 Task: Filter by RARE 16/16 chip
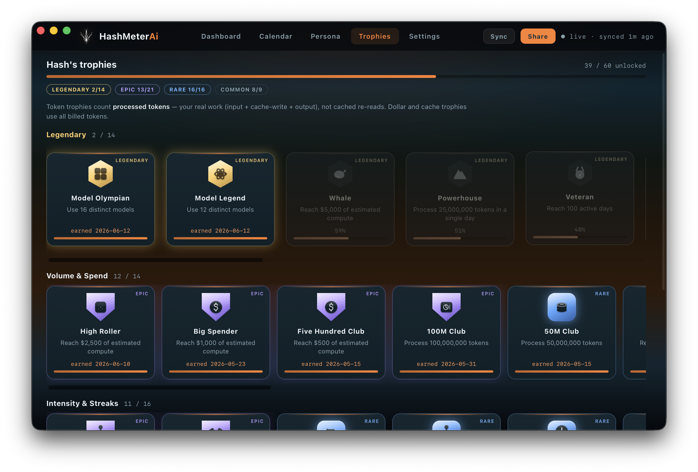click(187, 89)
